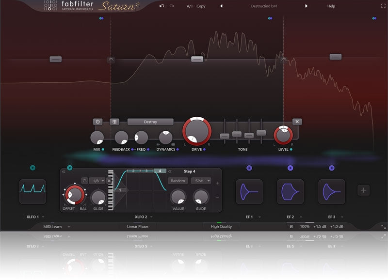This screenshot has width=388, height=280.
Task: Enter full screen mode via top-right icon
Action: tap(383, 6)
